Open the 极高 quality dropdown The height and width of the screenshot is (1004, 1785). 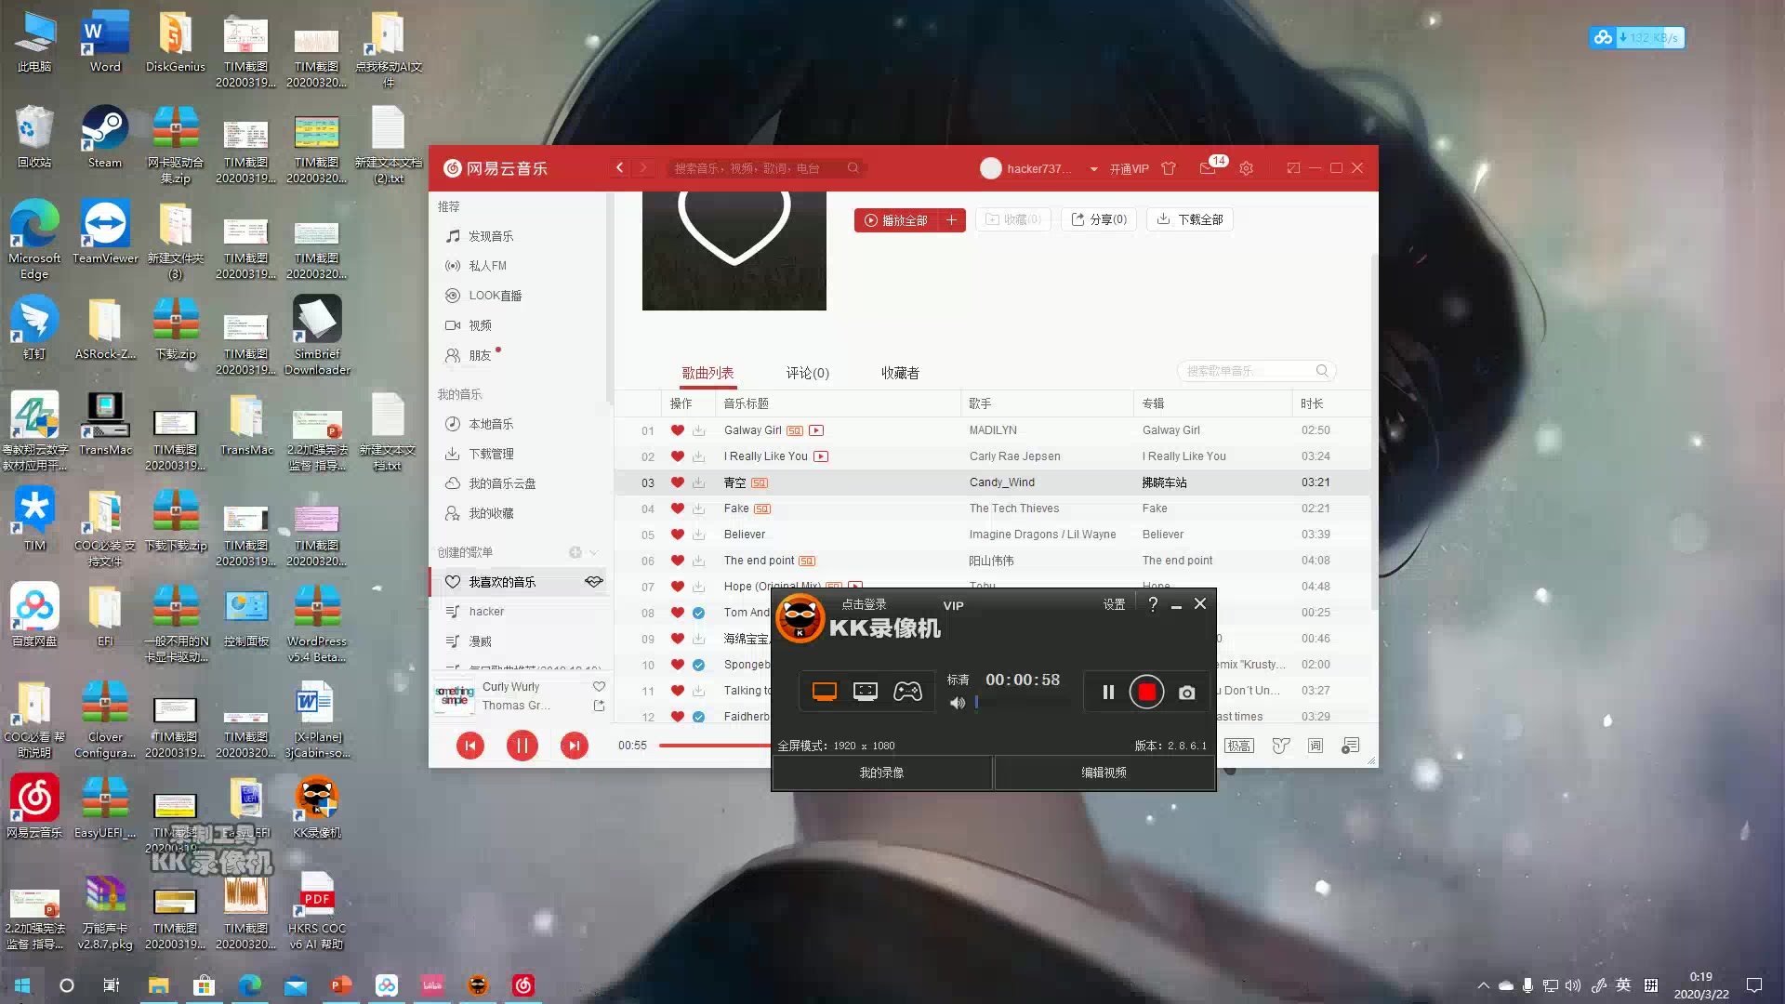click(1238, 745)
